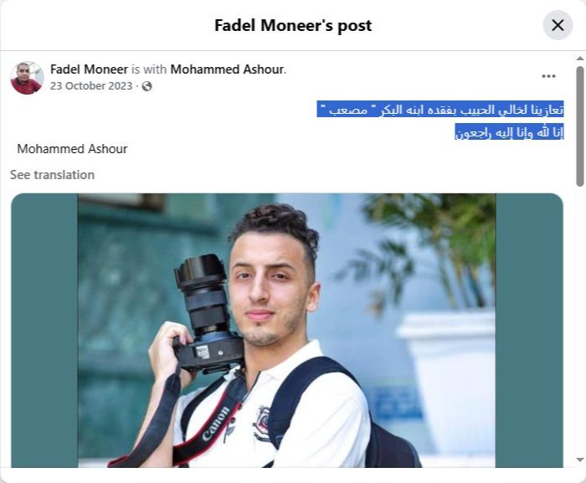586x483 pixels.
Task: Click the Fadel Moneer's post title
Action: coord(293,25)
